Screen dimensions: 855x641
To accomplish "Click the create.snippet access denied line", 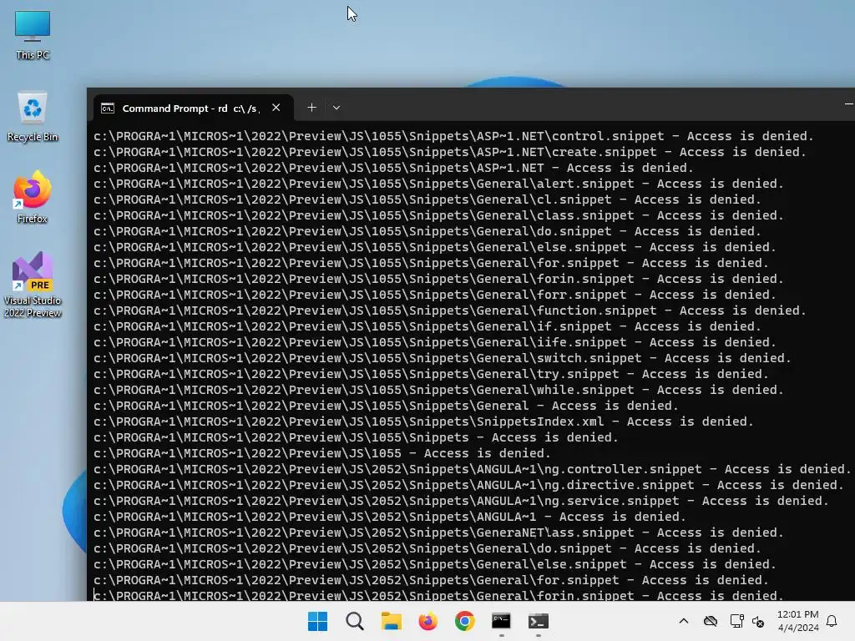I will point(449,152).
